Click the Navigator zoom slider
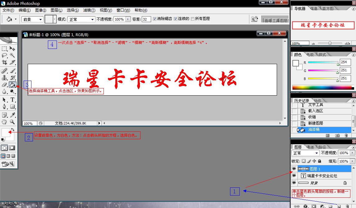The image size is (356, 208). click(x=330, y=43)
